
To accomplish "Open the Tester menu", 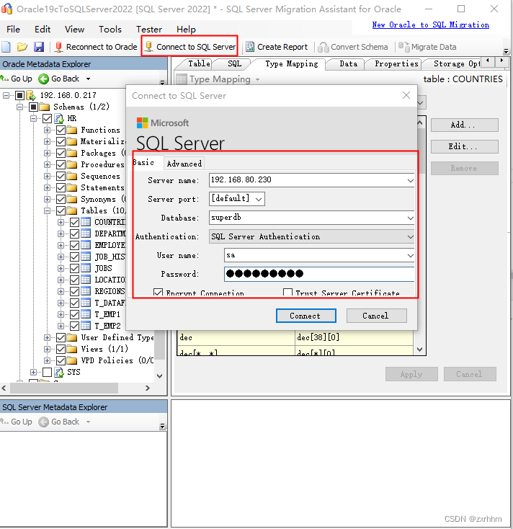I will coord(148,30).
